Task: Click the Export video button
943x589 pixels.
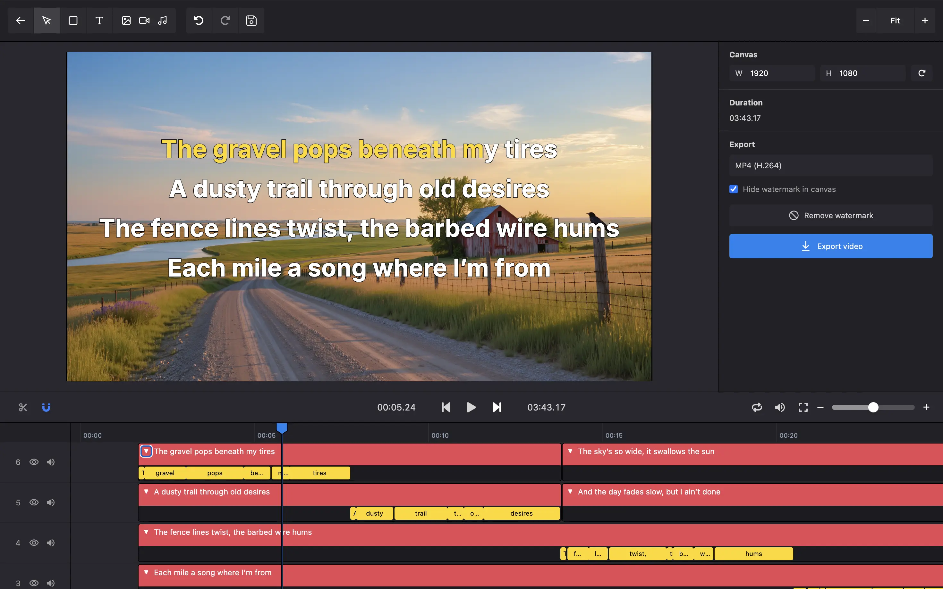Action: 830,246
